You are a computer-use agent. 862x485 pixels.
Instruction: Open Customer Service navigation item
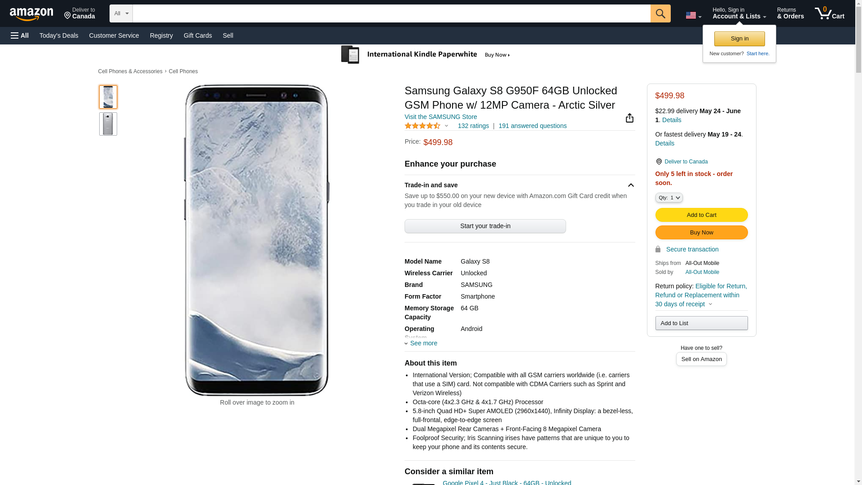pos(114,35)
